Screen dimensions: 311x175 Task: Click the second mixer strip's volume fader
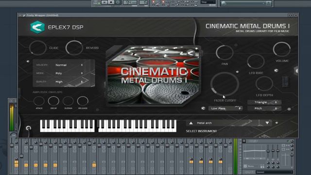(x=21, y=156)
